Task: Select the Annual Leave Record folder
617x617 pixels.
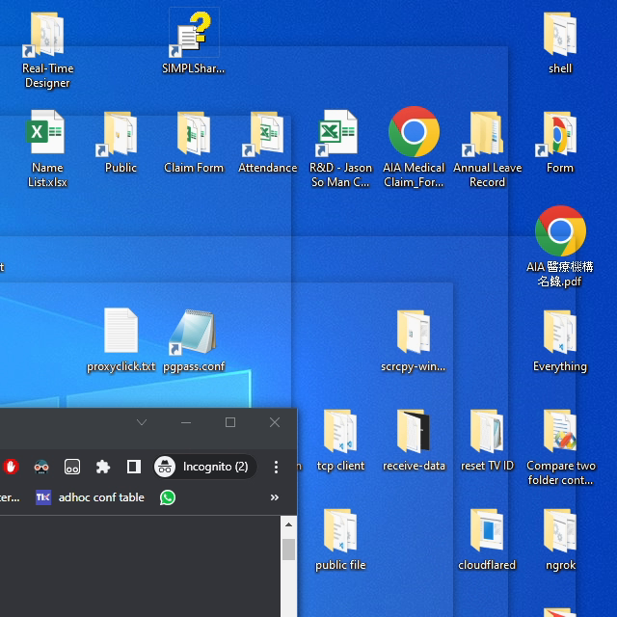Action: (x=487, y=135)
